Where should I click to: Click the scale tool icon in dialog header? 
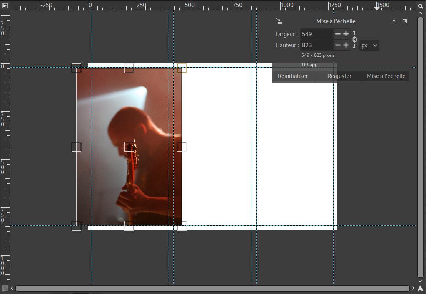pos(279,21)
